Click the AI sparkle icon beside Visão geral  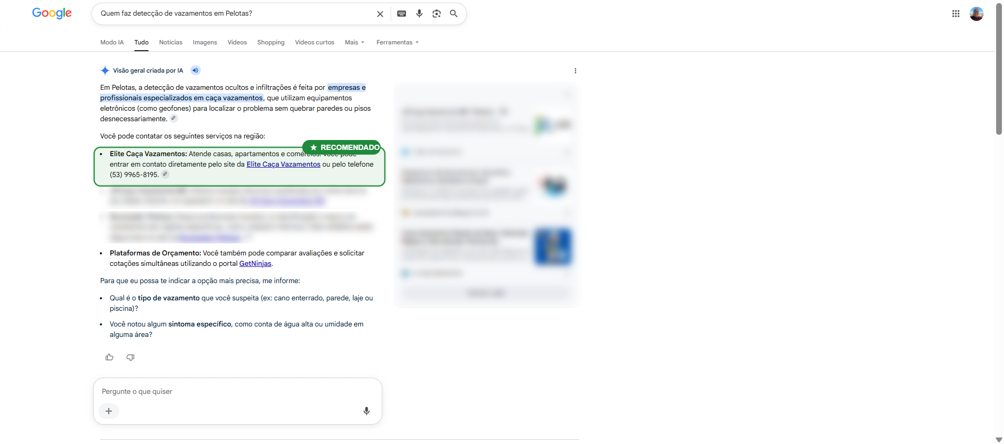pyautogui.click(x=105, y=71)
